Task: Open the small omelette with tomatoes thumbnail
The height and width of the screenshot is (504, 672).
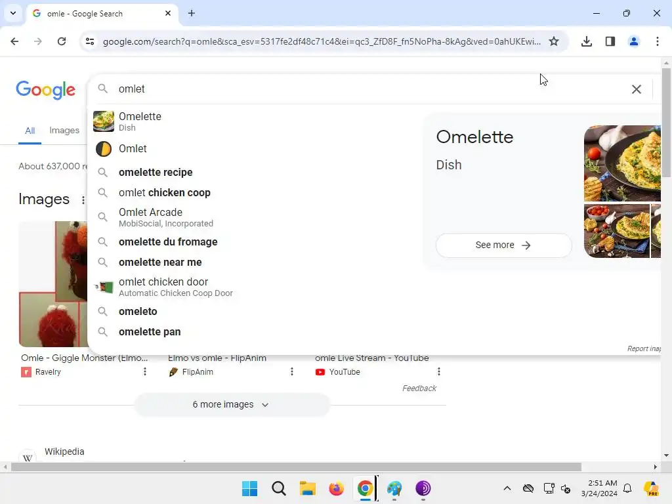Action: coord(617,231)
